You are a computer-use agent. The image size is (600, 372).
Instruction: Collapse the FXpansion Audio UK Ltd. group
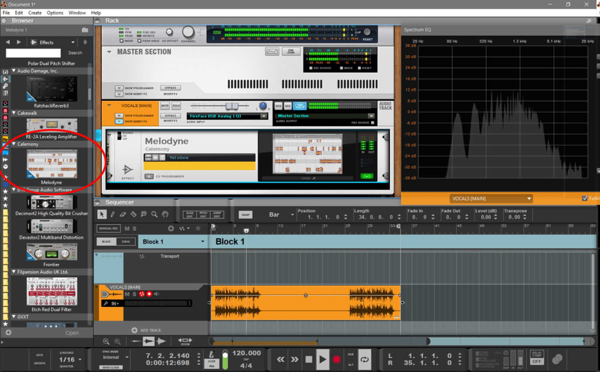pos(14,272)
